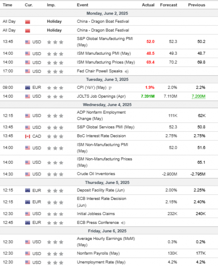The width and height of the screenshot is (218, 266).
Task: Click the underlined previous value 7.200M
Action: click(198, 96)
